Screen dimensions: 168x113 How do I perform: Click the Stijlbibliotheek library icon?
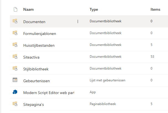[15, 68]
